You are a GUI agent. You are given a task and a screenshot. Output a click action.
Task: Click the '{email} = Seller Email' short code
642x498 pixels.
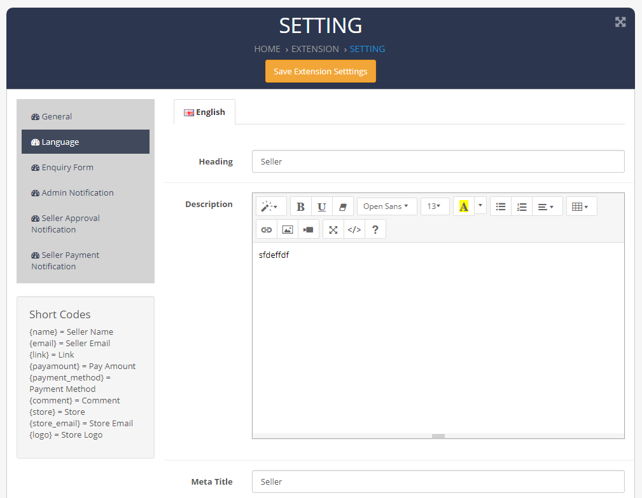click(69, 344)
